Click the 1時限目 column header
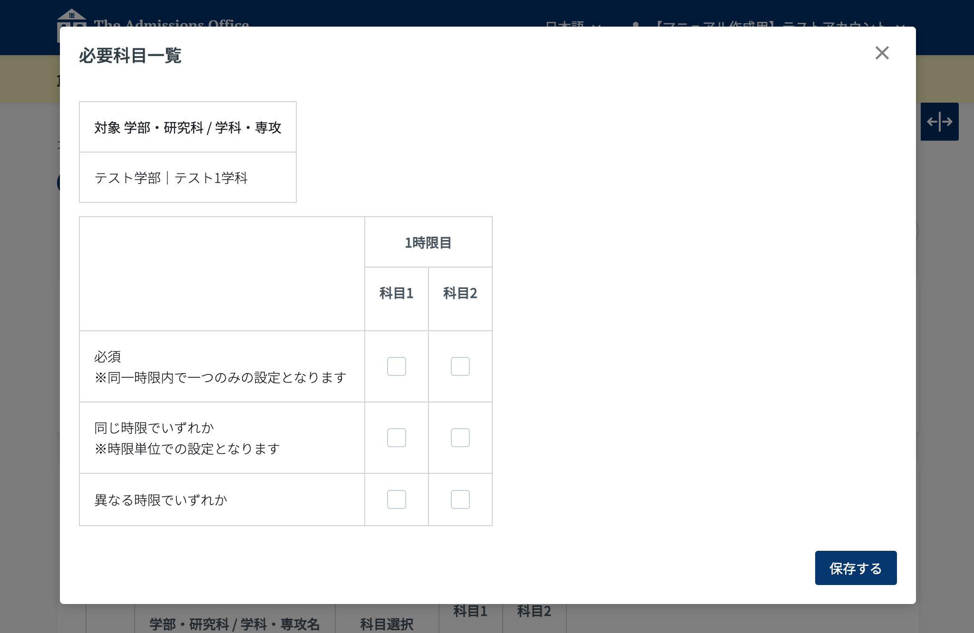The width and height of the screenshot is (974, 633). click(428, 242)
